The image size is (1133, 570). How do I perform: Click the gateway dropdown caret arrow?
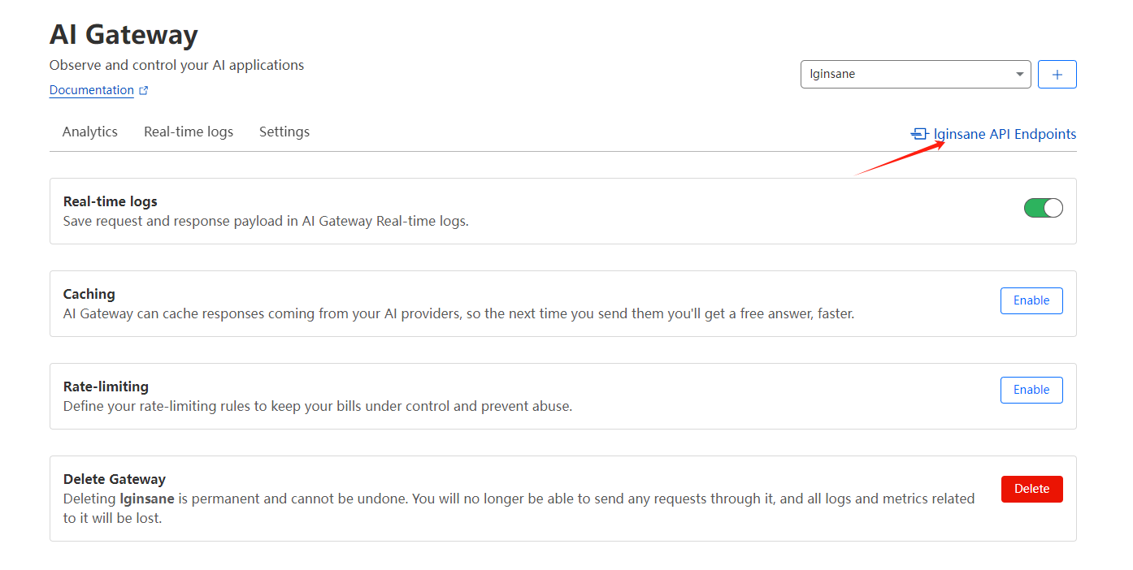(x=1019, y=74)
